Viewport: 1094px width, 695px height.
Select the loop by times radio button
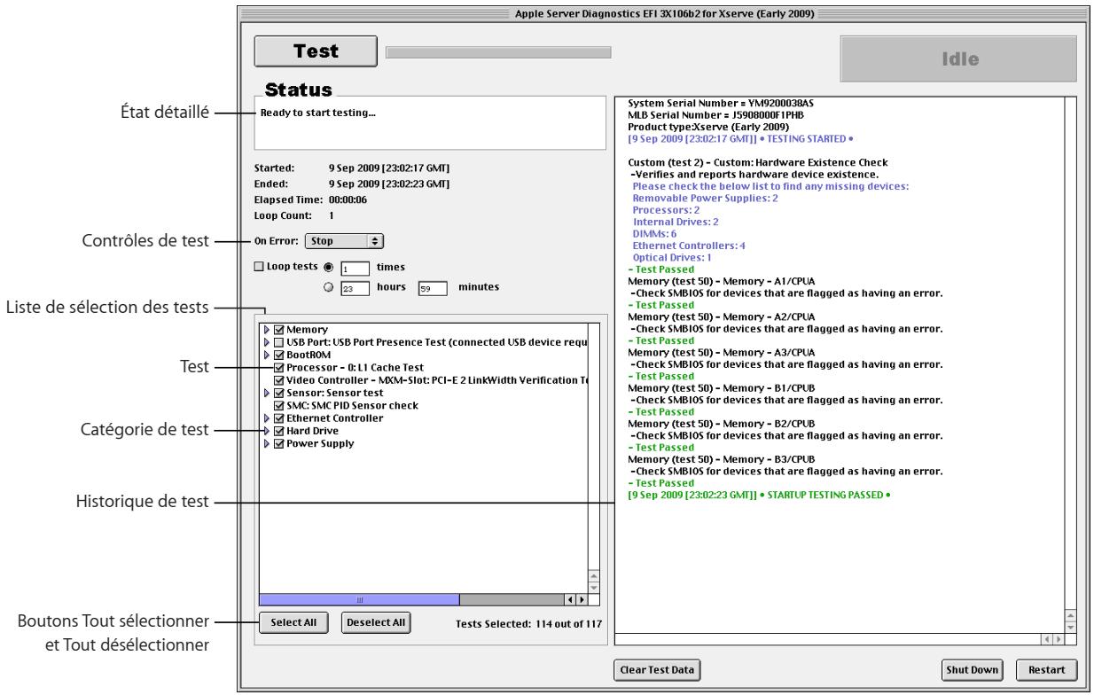(x=328, y=267)
